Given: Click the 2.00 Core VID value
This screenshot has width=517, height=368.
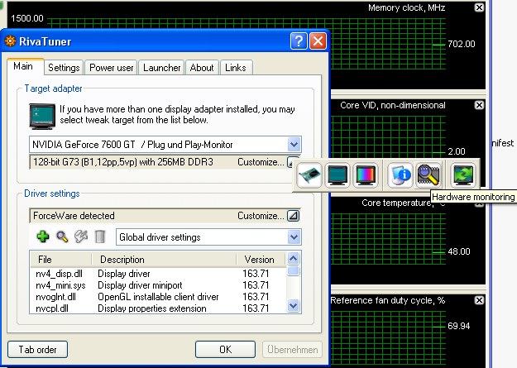Looking at the screenshot, I should point(457,151).
